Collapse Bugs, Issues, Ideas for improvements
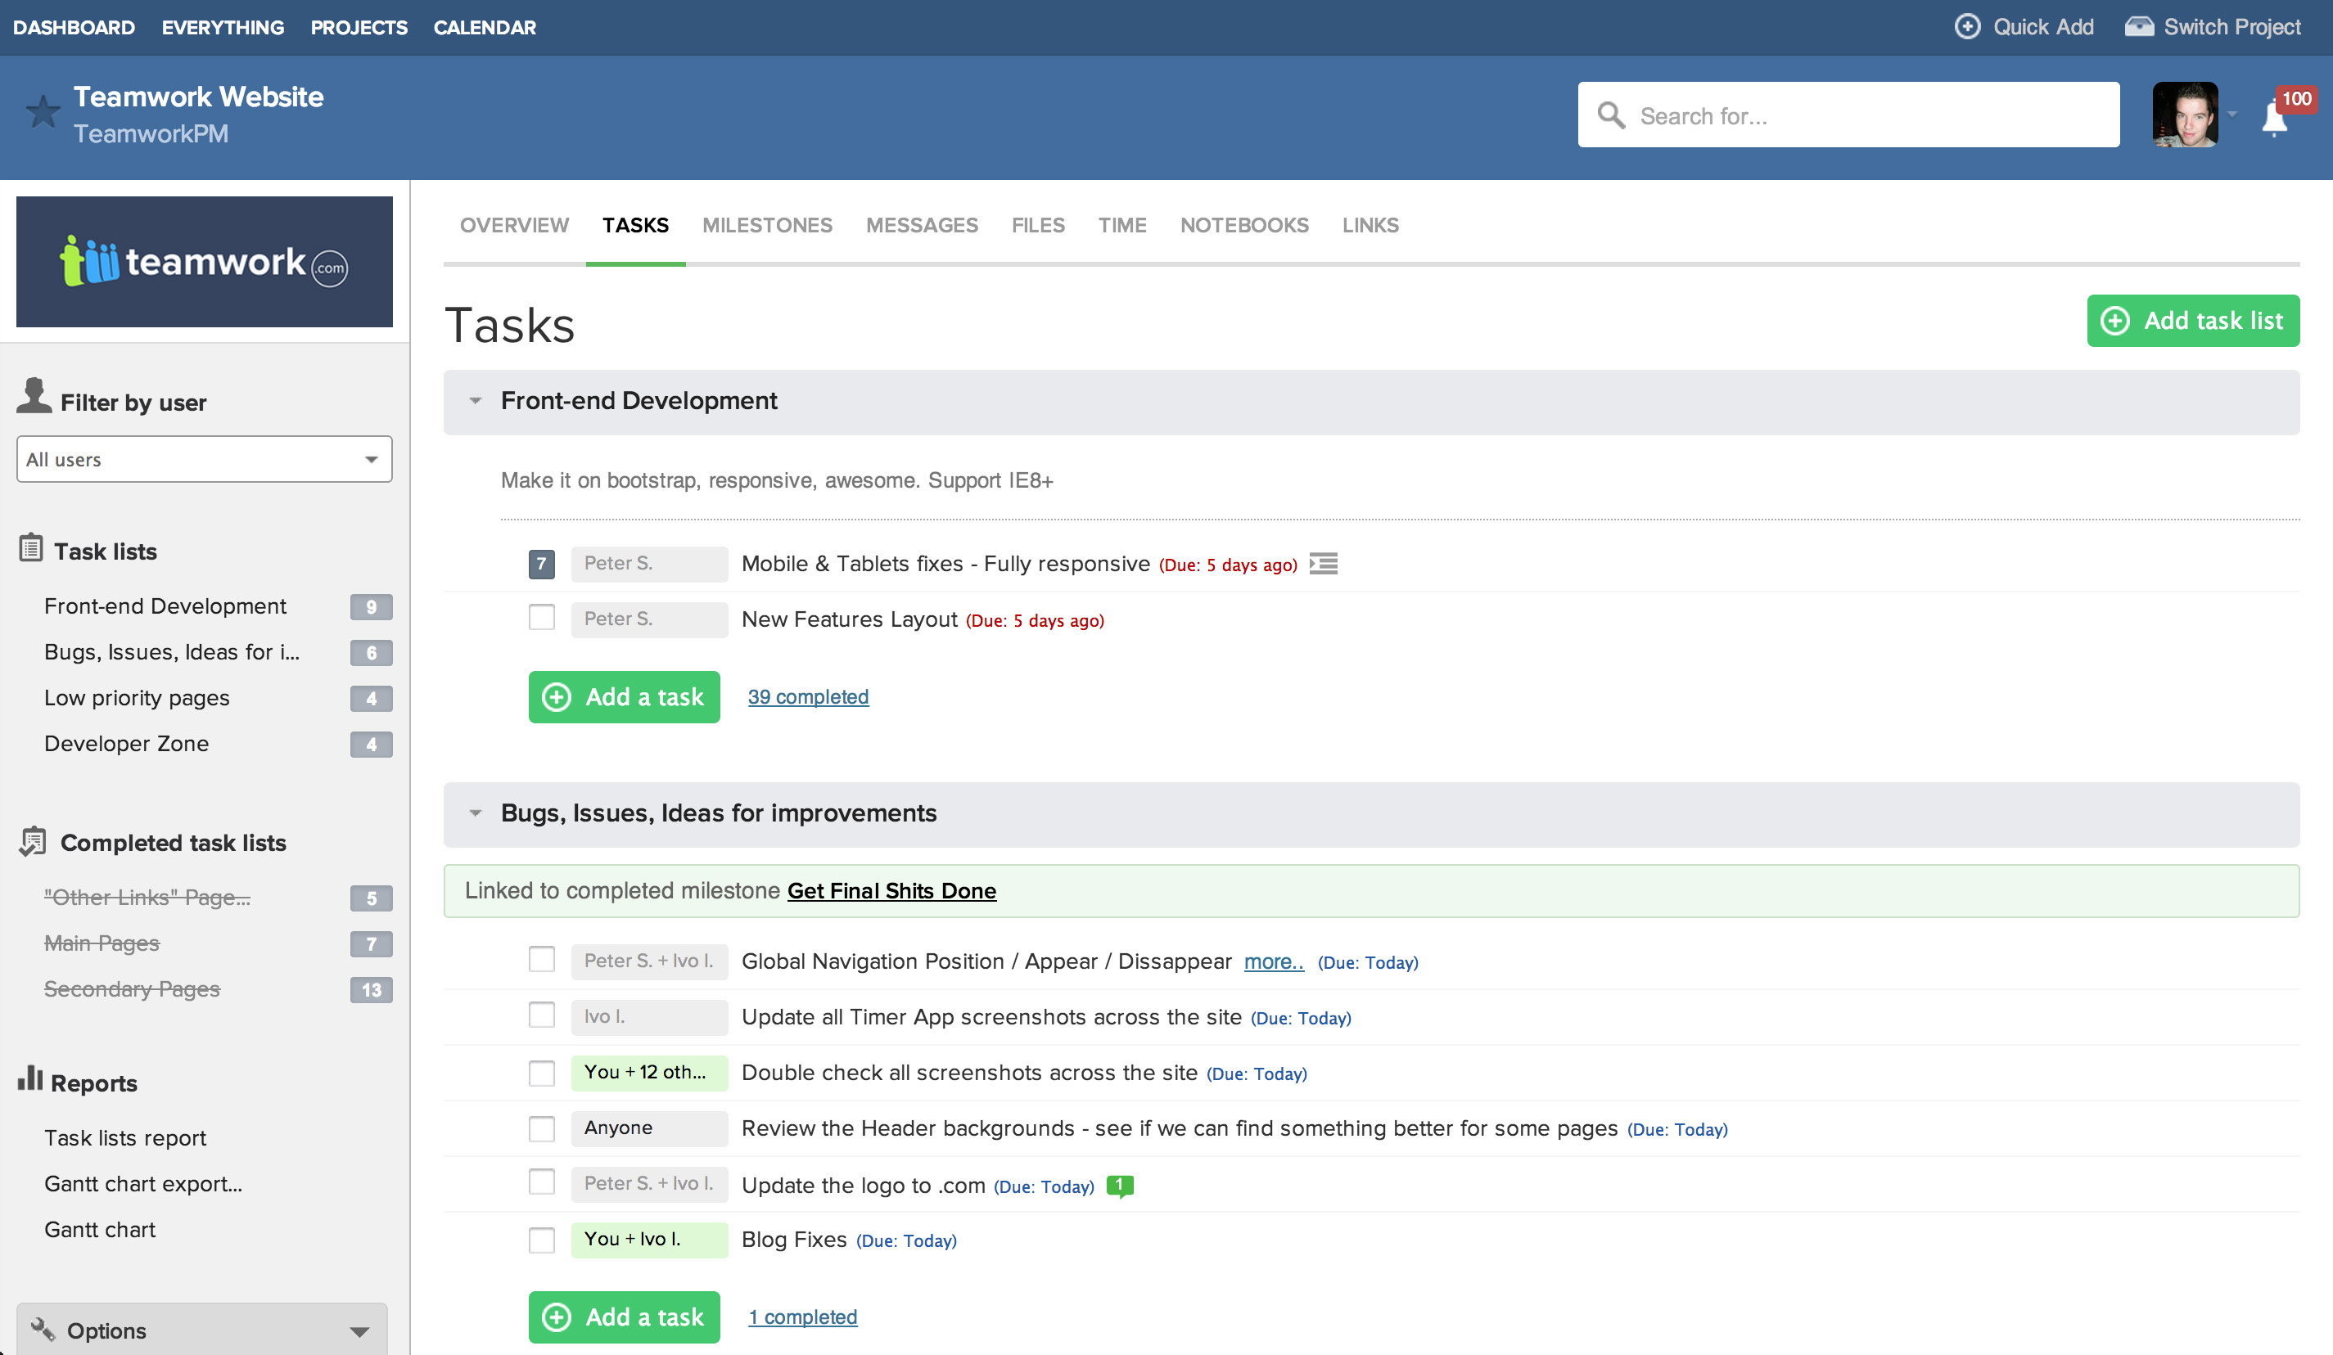Screen dimensions: 2333x1355 click(476, 813)
